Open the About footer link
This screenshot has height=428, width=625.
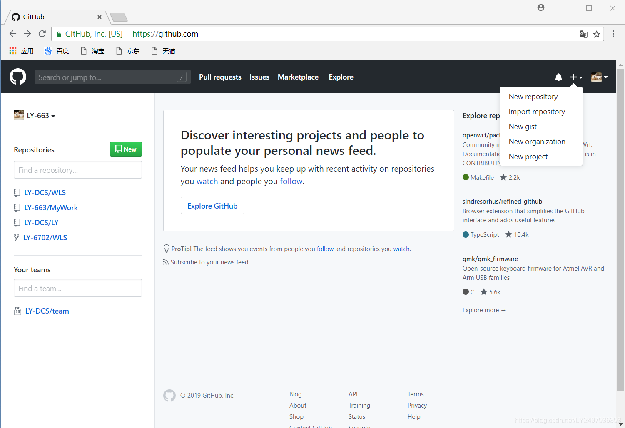[298, 406]
